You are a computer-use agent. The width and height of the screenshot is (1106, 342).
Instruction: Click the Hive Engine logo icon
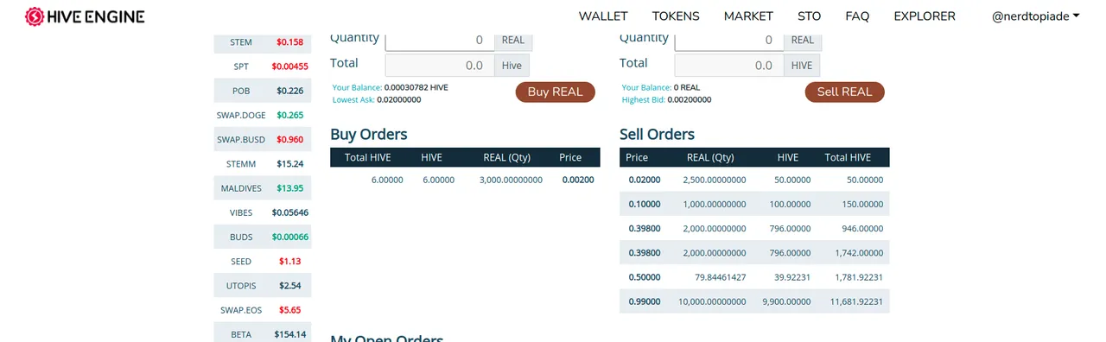point(35,16)
